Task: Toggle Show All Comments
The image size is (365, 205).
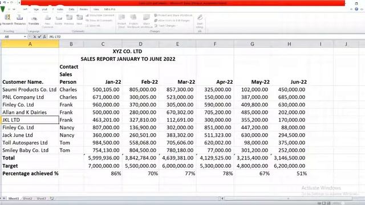Action: 99,20
